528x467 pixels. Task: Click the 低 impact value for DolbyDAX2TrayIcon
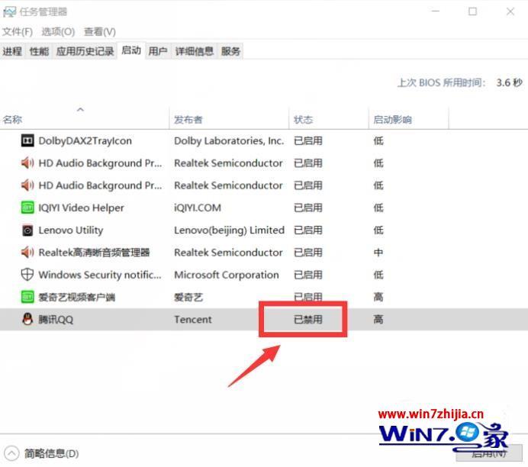(x=378, y=140)
